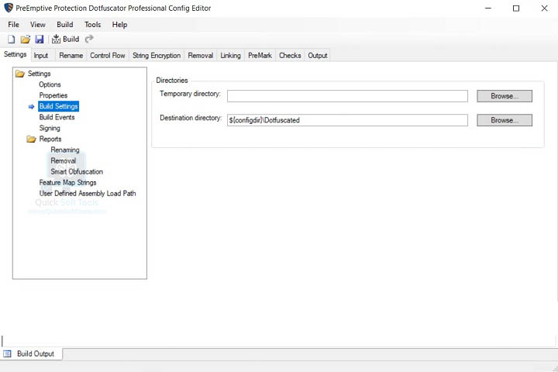Viewport: 558px width, 372px height.
Task: Browse for the Temporary directory
Action: click(505, 96)
